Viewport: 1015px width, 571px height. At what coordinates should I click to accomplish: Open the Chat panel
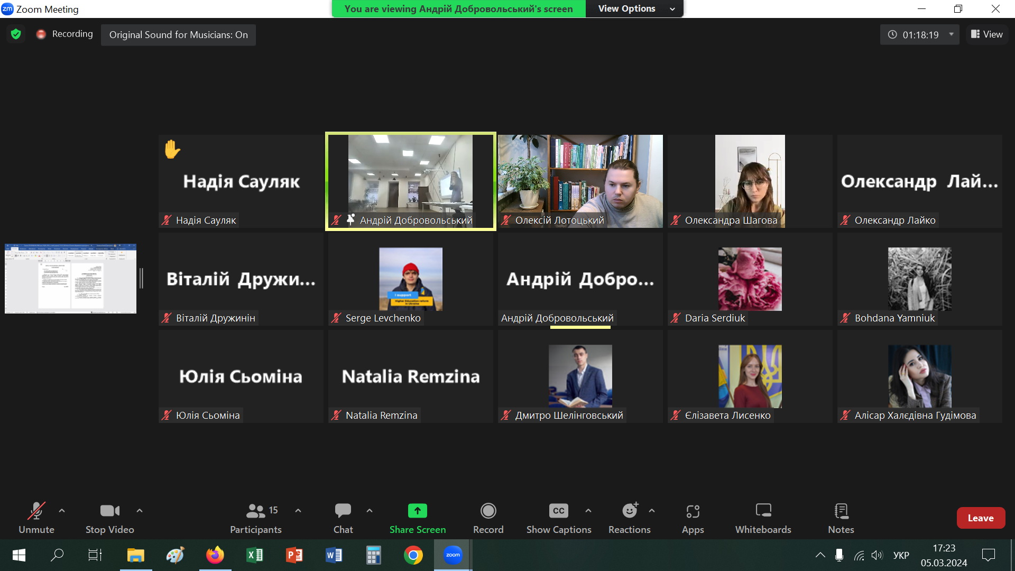pyautogui.click(x=343, y=518)
